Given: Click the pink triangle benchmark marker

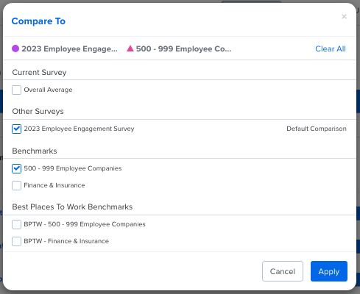Looking at the screenshot, I should click(130, 49).
